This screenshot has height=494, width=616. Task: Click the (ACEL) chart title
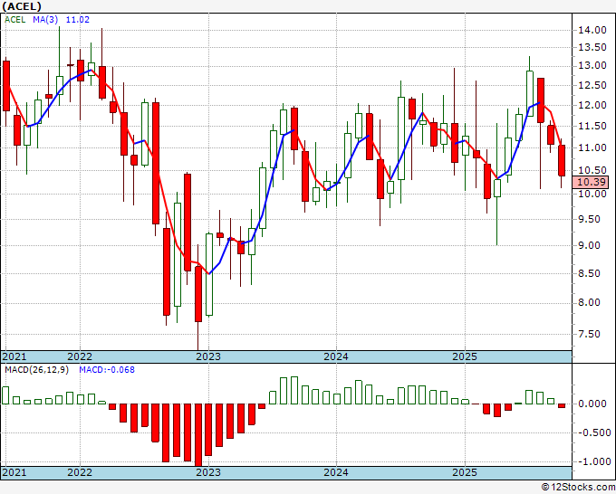pyautogui.click(x=22, y=6)
